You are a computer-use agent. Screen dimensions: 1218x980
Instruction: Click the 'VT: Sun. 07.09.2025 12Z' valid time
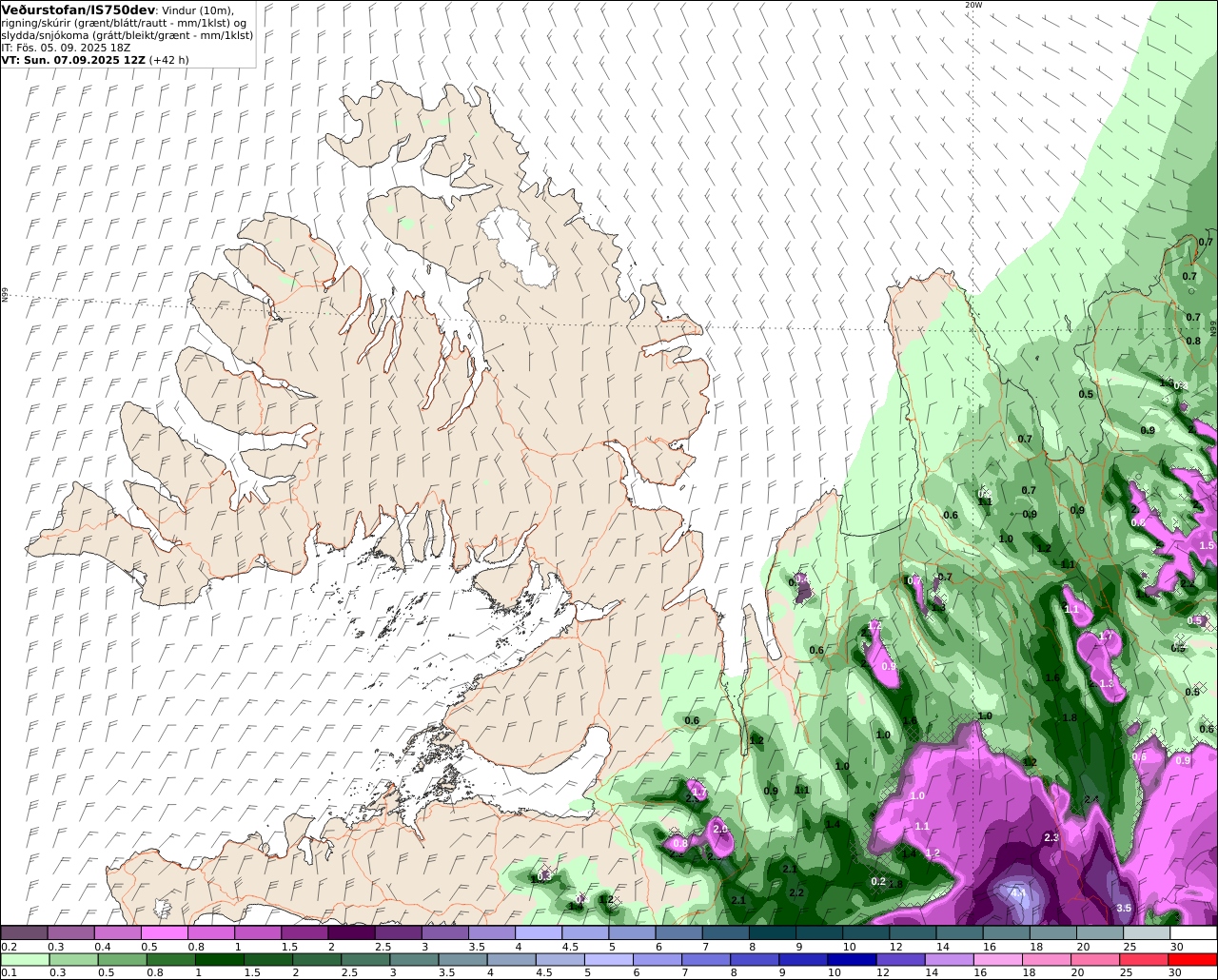73,59
